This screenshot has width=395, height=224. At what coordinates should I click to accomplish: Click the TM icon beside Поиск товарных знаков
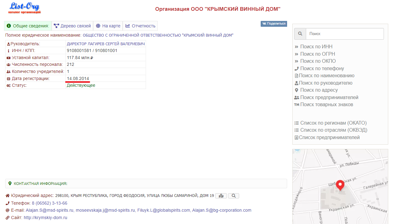(296, 105)
